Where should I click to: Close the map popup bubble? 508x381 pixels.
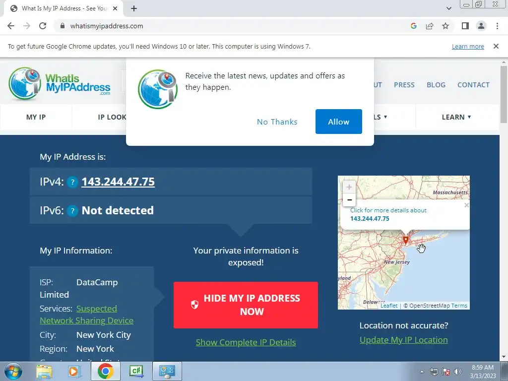pos(466,205)
